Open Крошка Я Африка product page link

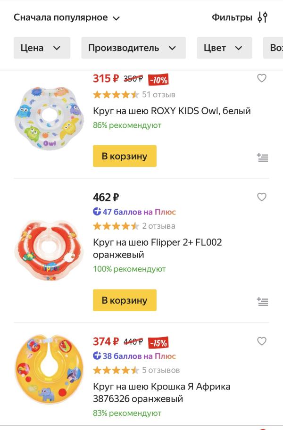point(161,393)
